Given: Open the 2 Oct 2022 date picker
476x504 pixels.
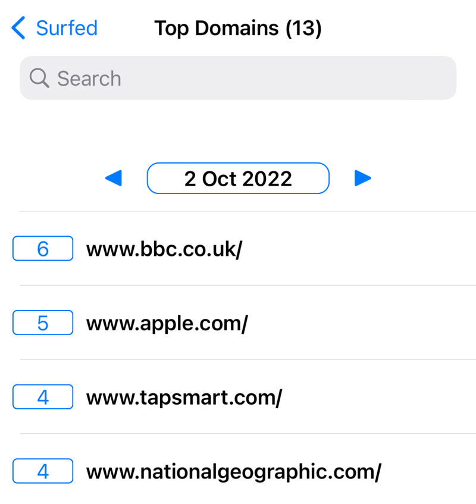Looking at the screenshot, I should pos(238,179).
